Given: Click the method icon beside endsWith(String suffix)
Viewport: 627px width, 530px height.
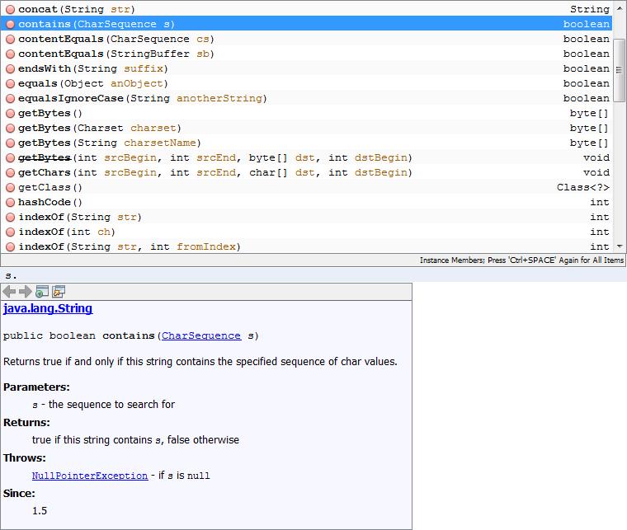Looking at the screenshot, I should click(11, 68).
